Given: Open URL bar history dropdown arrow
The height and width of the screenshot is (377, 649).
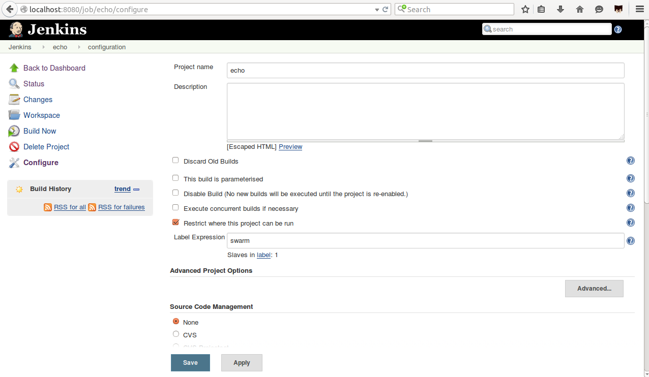Looking at the screenshot, I should click(x=376, y=10).
